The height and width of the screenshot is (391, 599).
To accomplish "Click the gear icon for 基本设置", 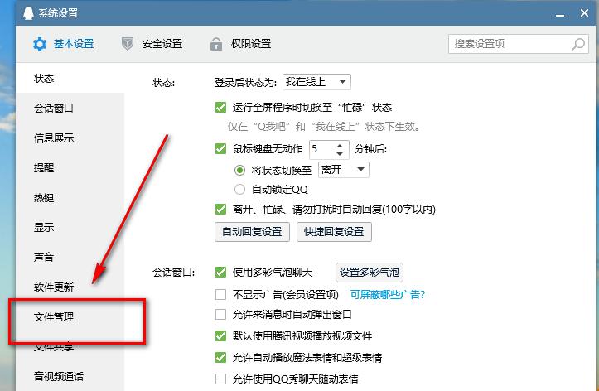I will [x=40, y=44].
